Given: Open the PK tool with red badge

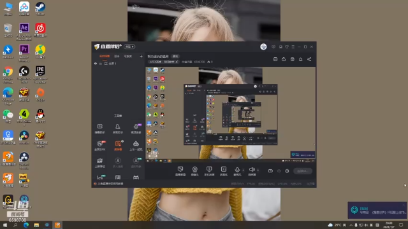Looking at the screenshot, I should pyautogui.click(x=99, y=146).
